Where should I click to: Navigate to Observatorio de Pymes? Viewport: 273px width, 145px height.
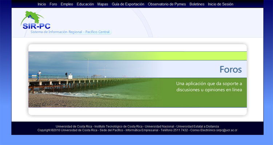(x=167, y=4)
